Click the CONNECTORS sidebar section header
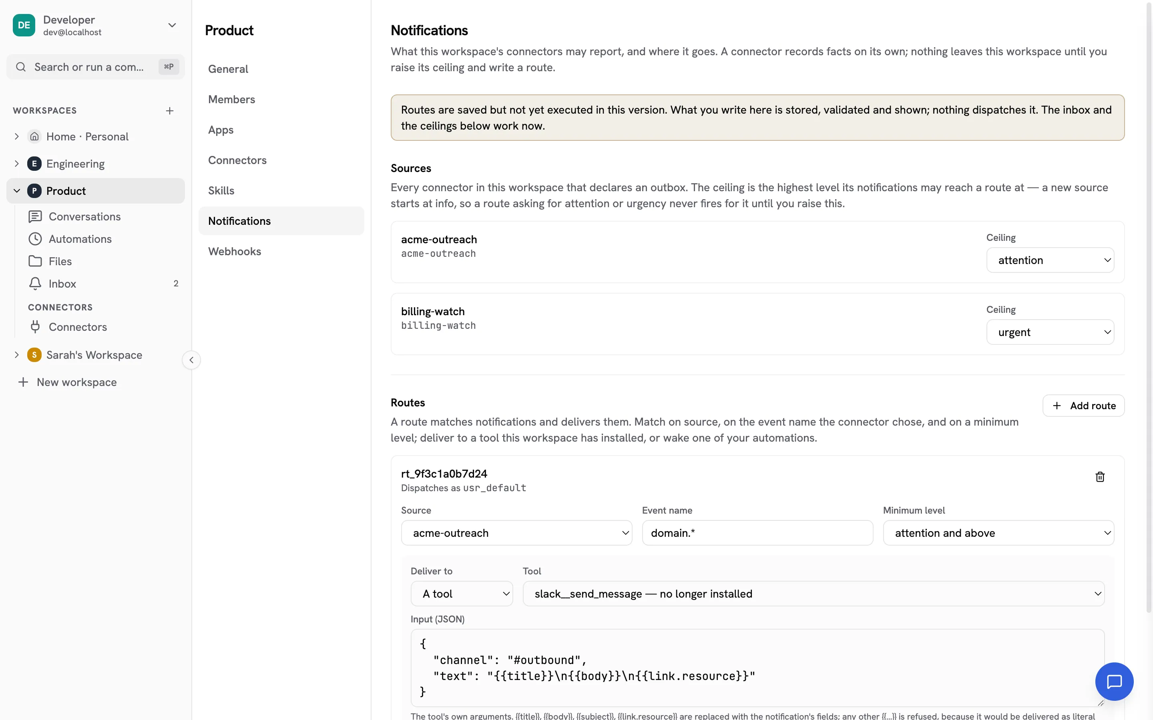The height and width of the screenshot is (720, 1153). (60, 308)
